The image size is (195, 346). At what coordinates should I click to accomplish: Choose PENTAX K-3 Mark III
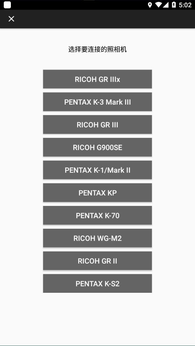coord(97,102)
